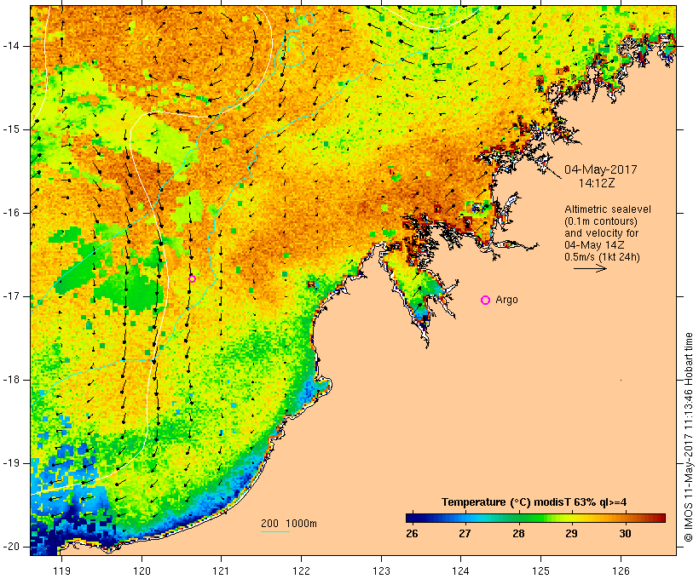This screenshot has height=579, width=699.
Task: Click the dark blue end of the color bar
Action: [x=413, y=518]
